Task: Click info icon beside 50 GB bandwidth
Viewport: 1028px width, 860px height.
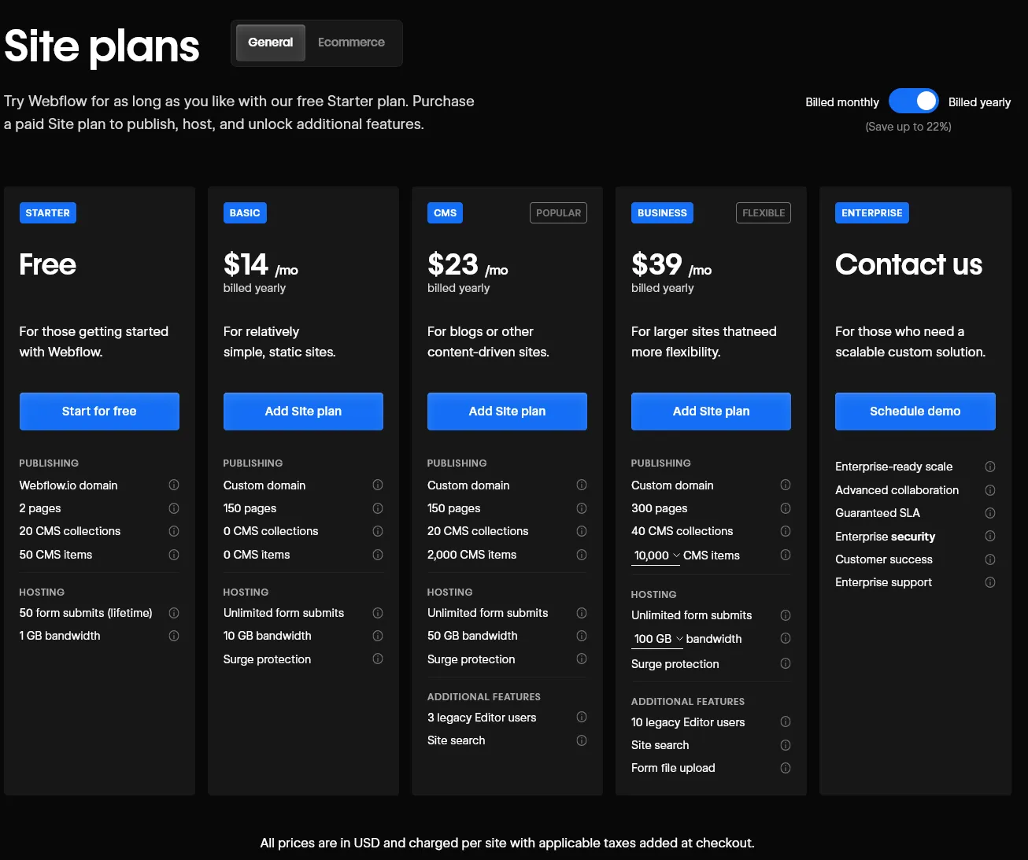Action: (x=582, y=636)
